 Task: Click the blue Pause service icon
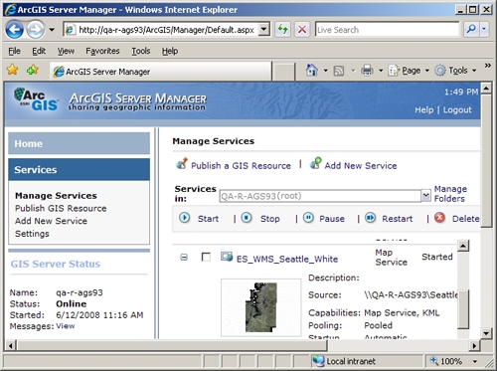coord(308,218)
